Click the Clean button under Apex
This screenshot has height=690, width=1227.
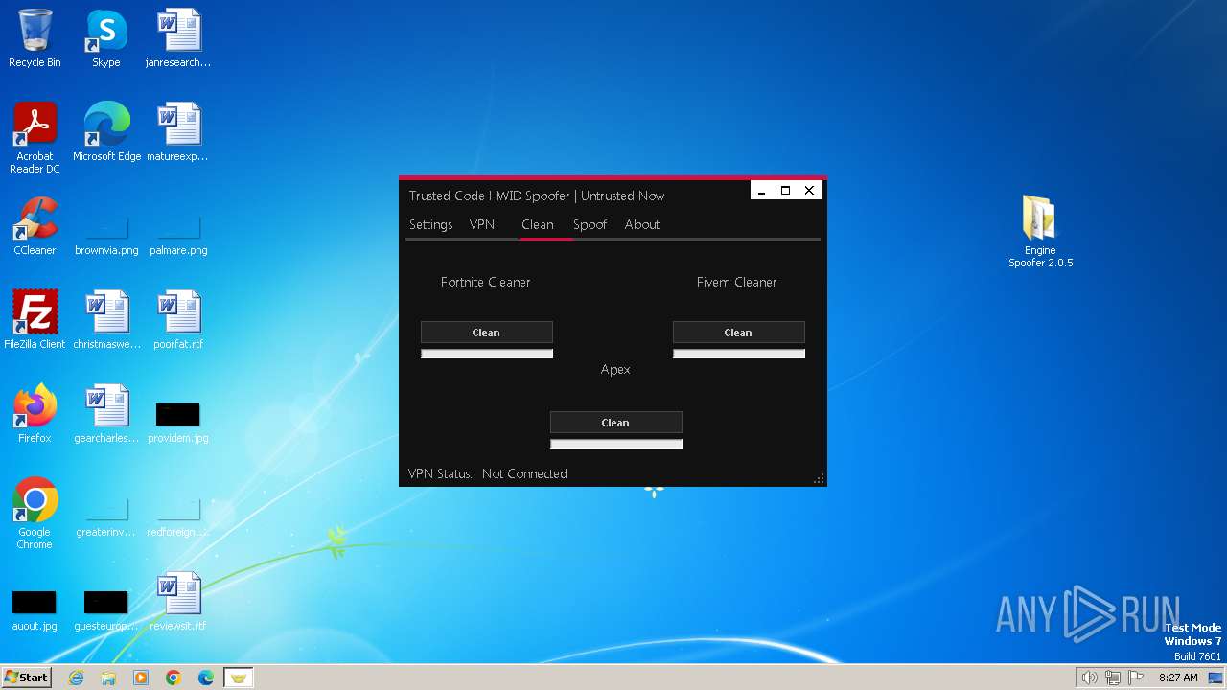click(x=616, y=423)
